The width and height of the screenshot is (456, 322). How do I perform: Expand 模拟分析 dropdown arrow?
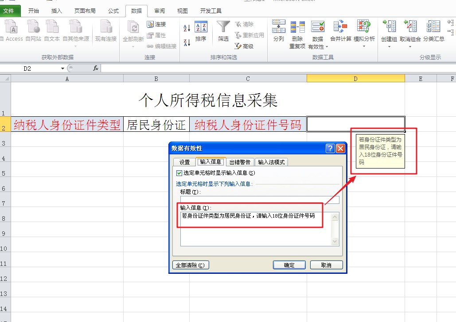(364, 46)
